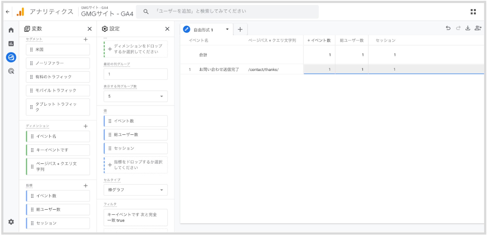Add a new metric via 指標 plus

pyautogui.click(x=85, y=186)
